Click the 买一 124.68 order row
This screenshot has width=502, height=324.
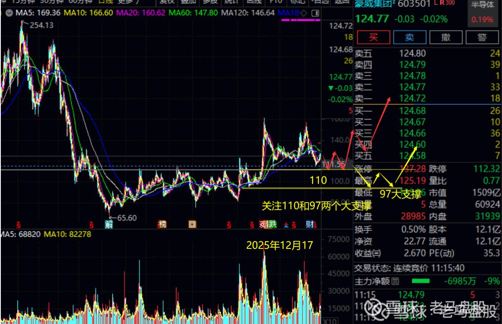tap(427, 111)
